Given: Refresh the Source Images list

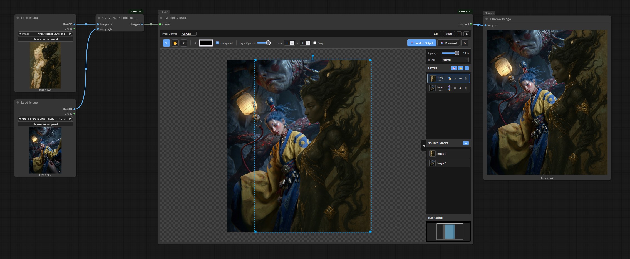Looking at the screenshot, I should (466, 143).
